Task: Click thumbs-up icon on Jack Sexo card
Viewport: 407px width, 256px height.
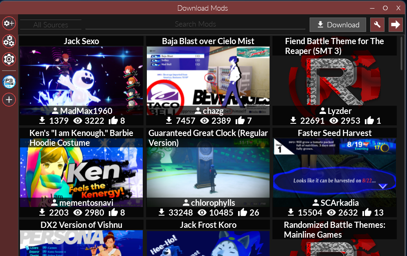Action: (113, 120)
